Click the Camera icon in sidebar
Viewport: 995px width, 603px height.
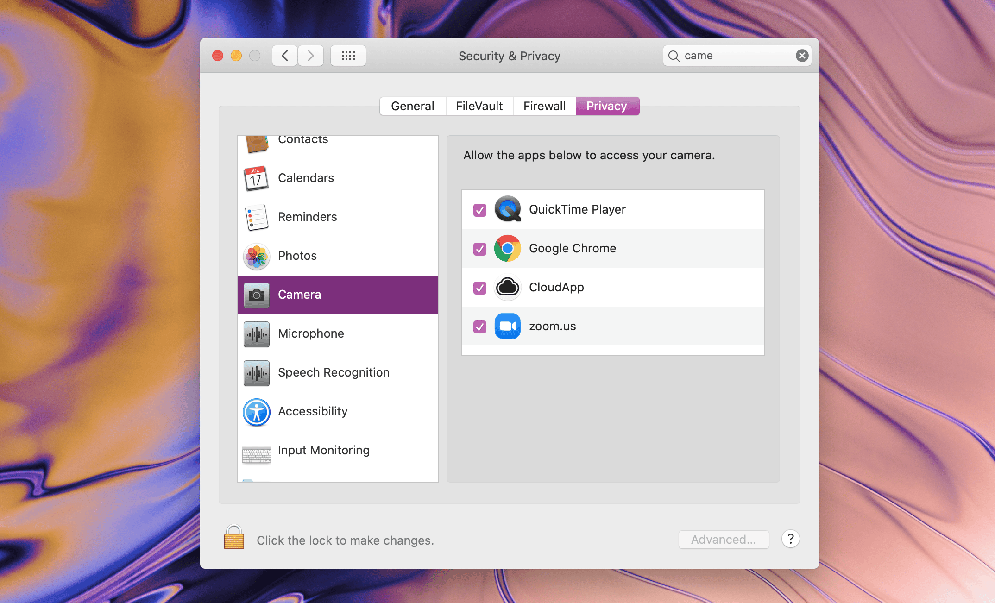click(x=256, y=295)
